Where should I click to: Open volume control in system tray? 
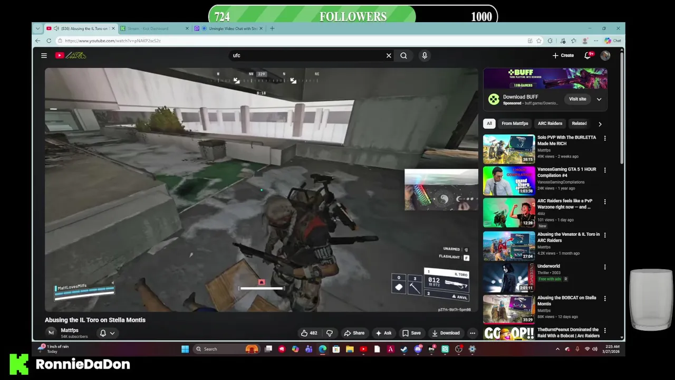pyautogui.click(x=595, y=349)
